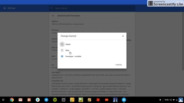The height and width of the screenshot is (103, 184).
Task: Open the launcher circle button
Action: point(3,100)
